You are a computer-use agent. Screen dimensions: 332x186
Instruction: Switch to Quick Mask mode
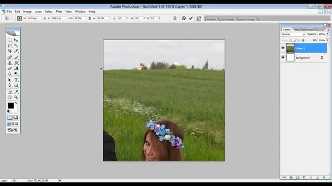click(16, 117)
